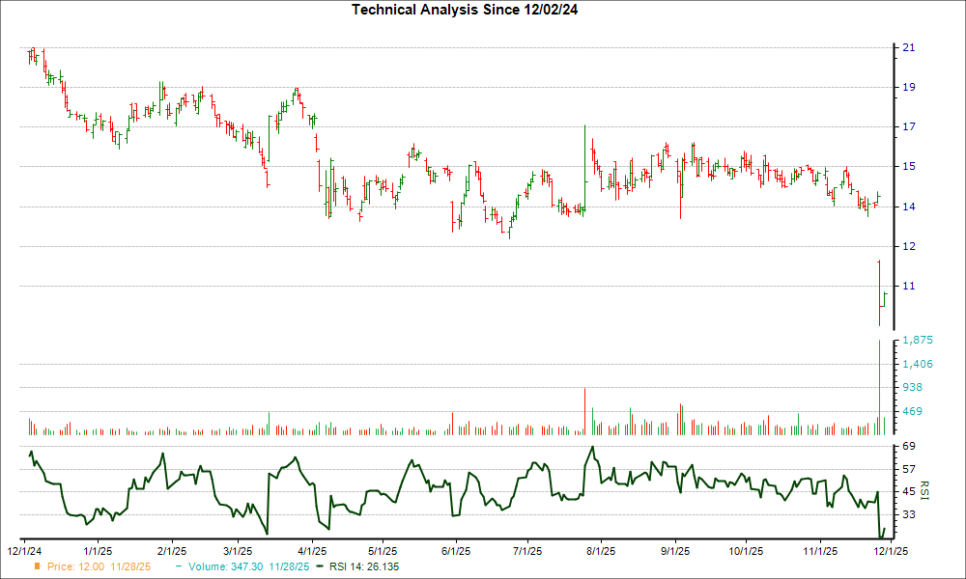Viewport: 966px width, 579px height.
Task: Click the RSI 14: 26.135 readout
Action: (365, 567)
